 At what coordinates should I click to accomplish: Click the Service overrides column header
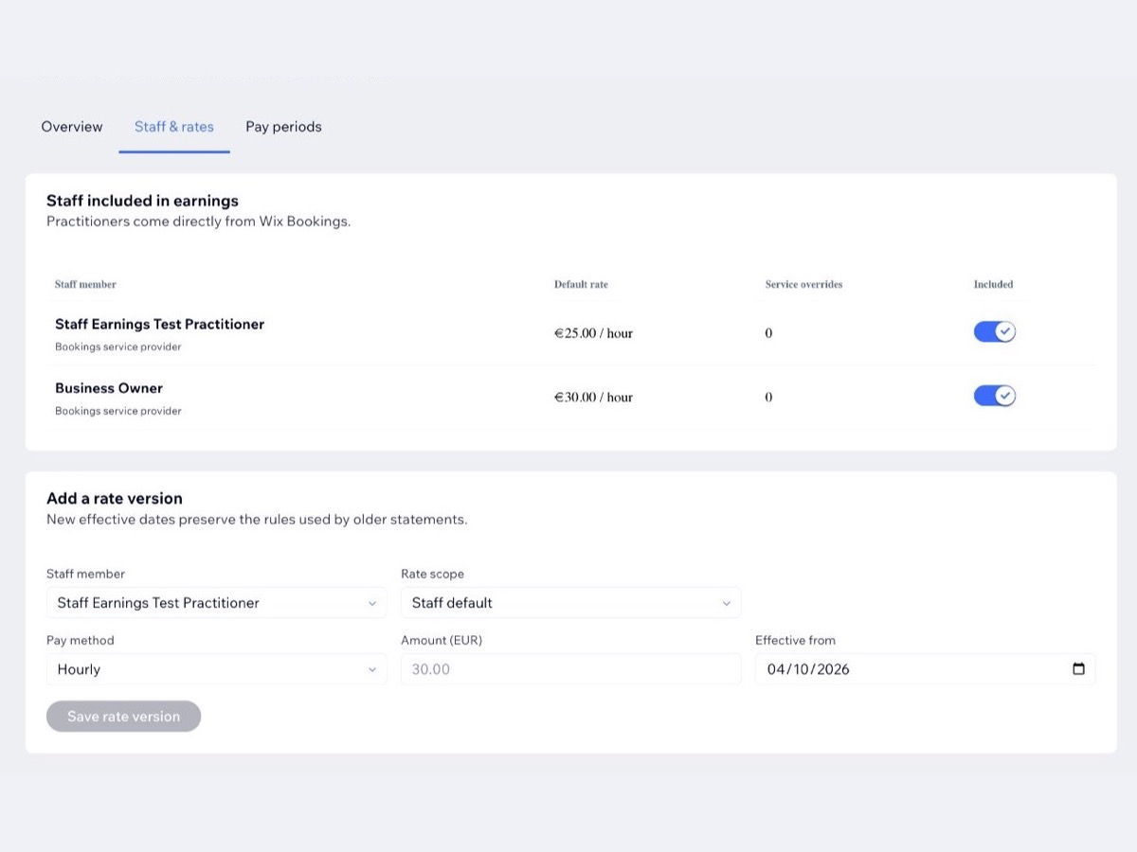(803, 284)
